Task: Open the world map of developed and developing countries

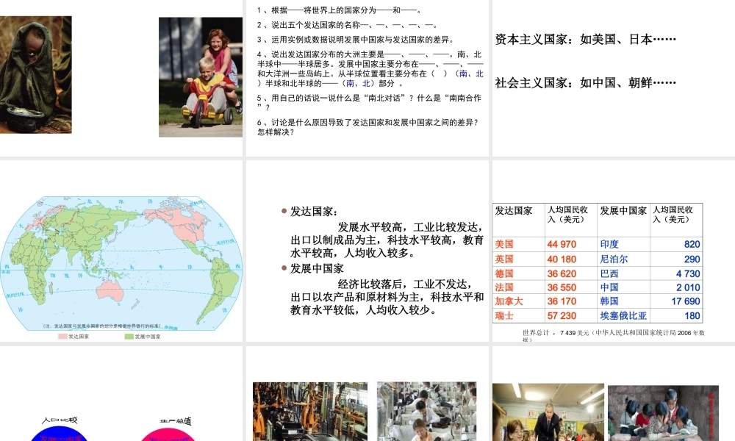Action: coord(121,263)
